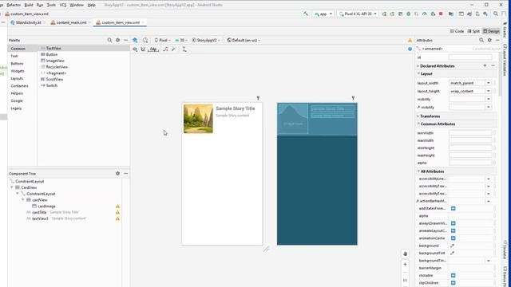Toggle animationCache checkbox

click(x=454, y=238)
